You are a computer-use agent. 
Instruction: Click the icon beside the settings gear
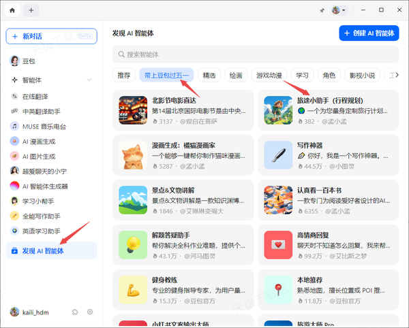pos(75,312)
